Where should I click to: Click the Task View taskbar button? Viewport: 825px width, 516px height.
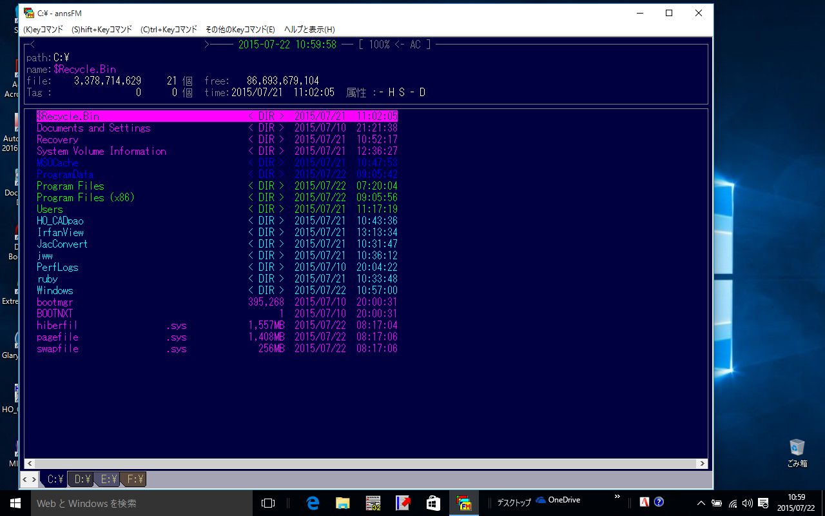[x=268, y=502]
